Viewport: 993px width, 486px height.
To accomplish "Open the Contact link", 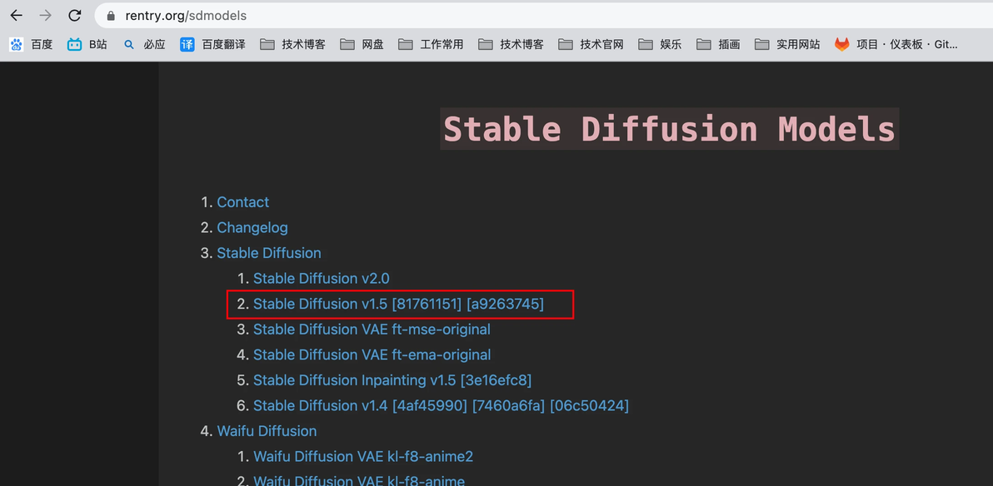I will click(x=242, y=202).
